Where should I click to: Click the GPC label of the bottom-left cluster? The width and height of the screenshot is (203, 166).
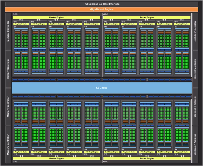coord(15,161)
